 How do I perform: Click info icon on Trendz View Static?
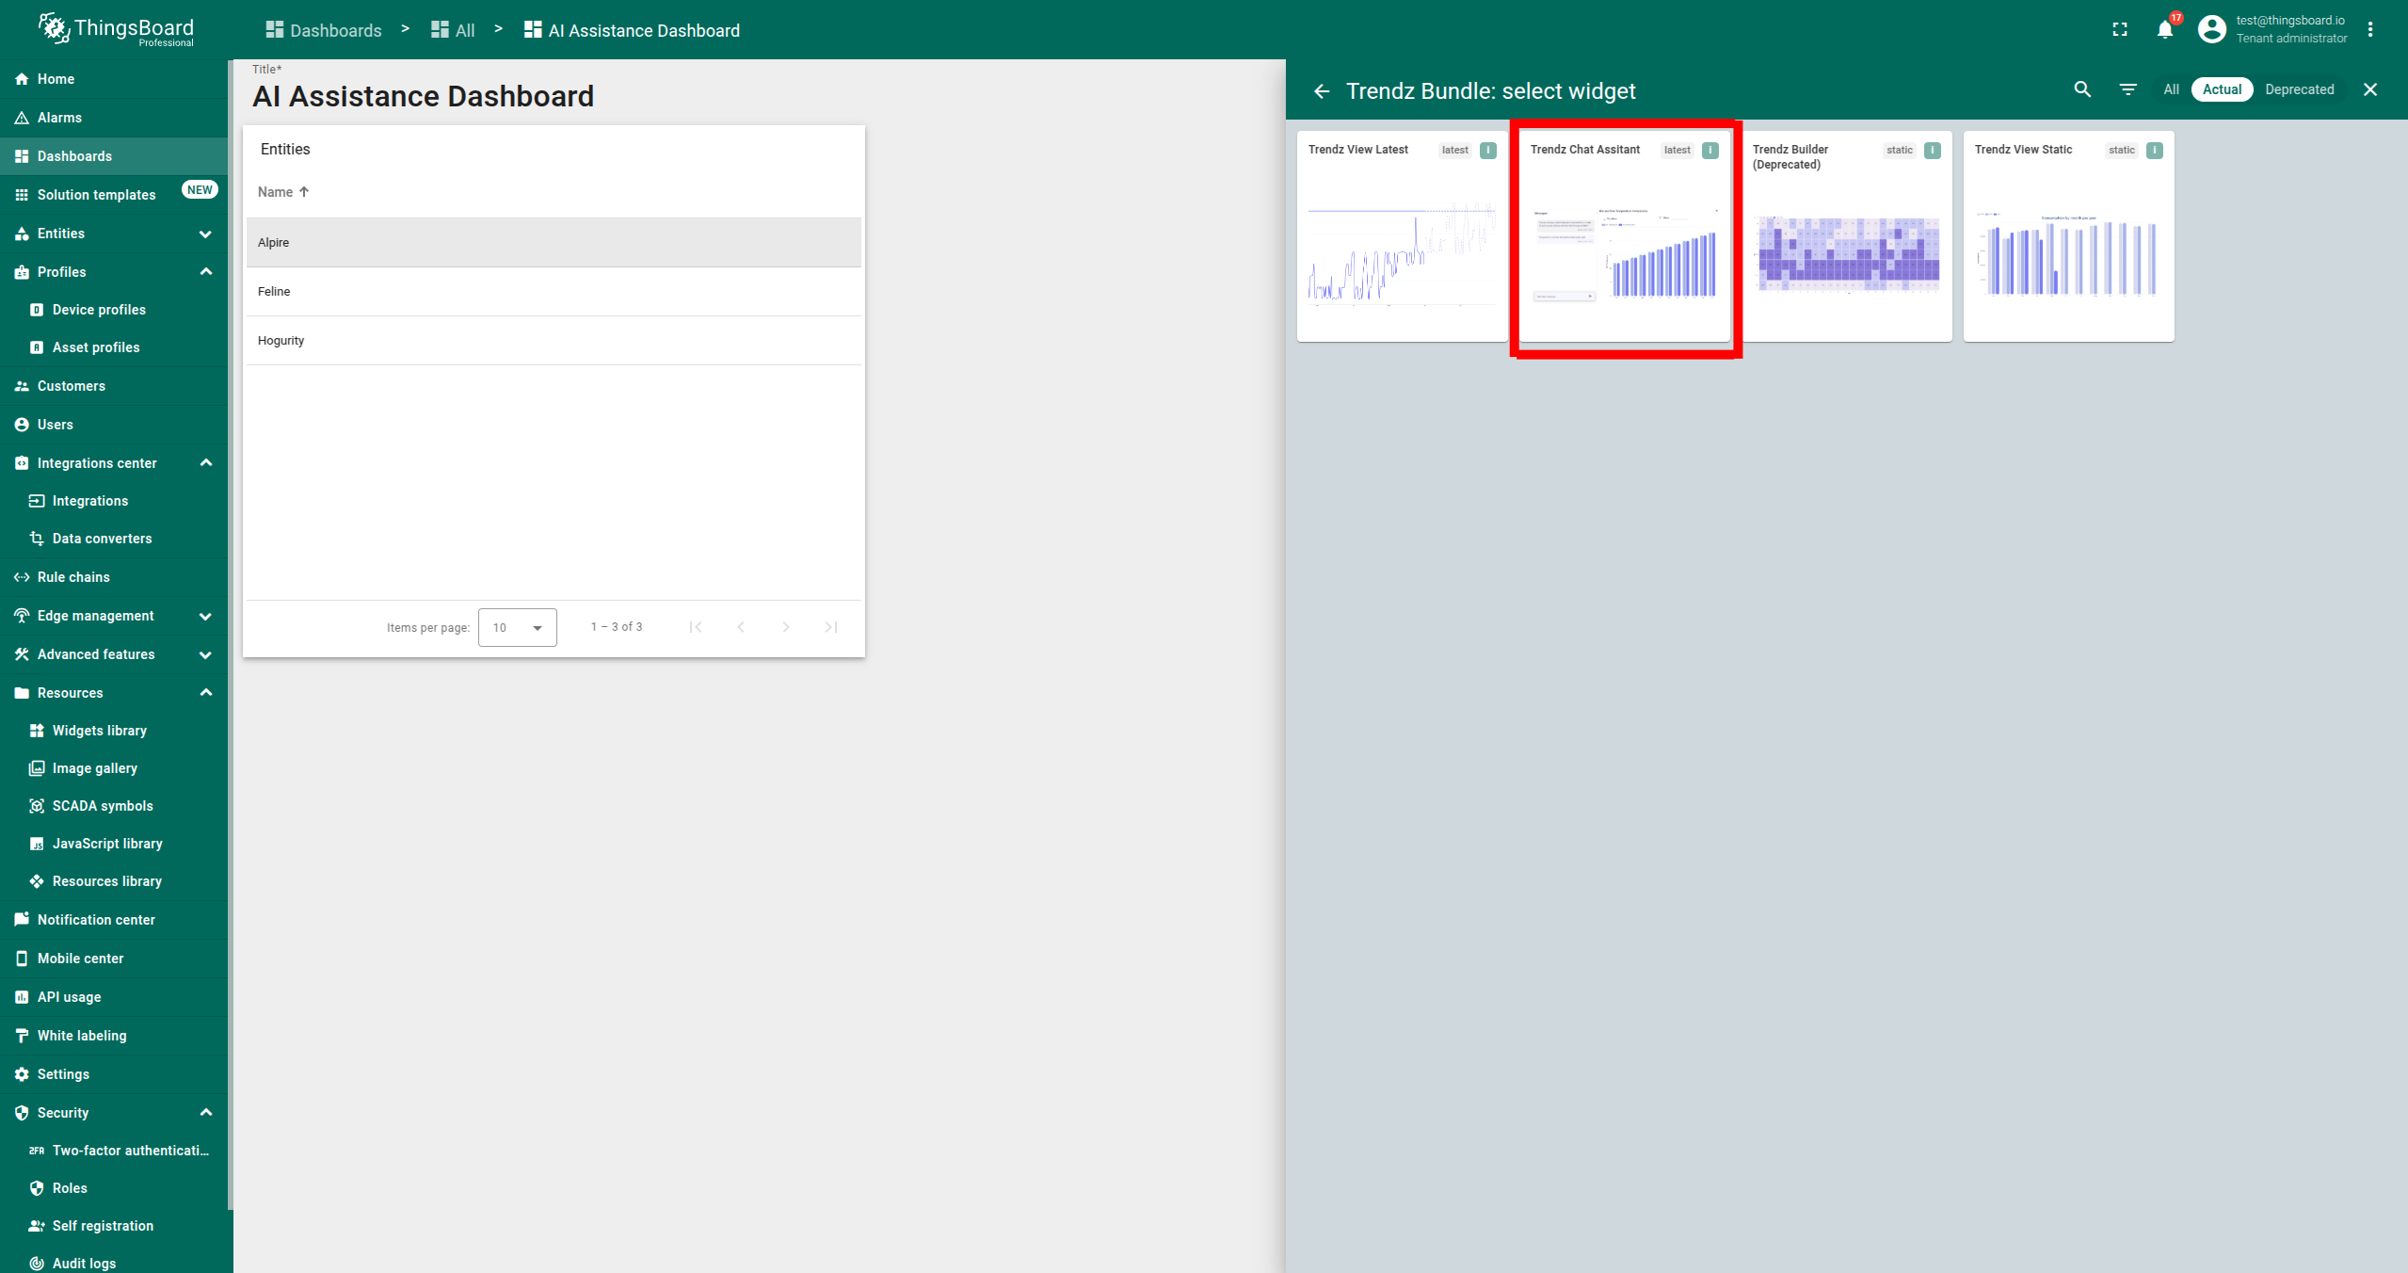[x=2154, y=151]
